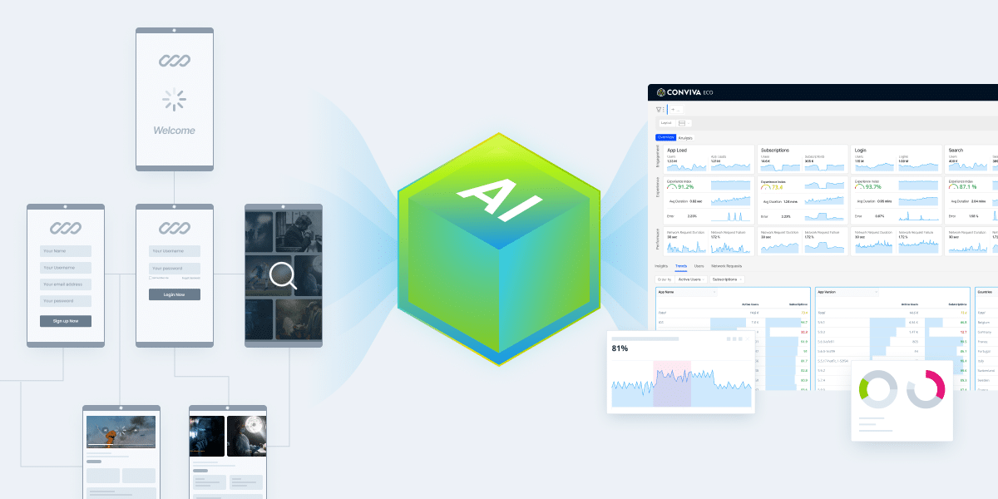Open the Insights tab
Viewport: 998px width, 499px height.
click(661, 266)
